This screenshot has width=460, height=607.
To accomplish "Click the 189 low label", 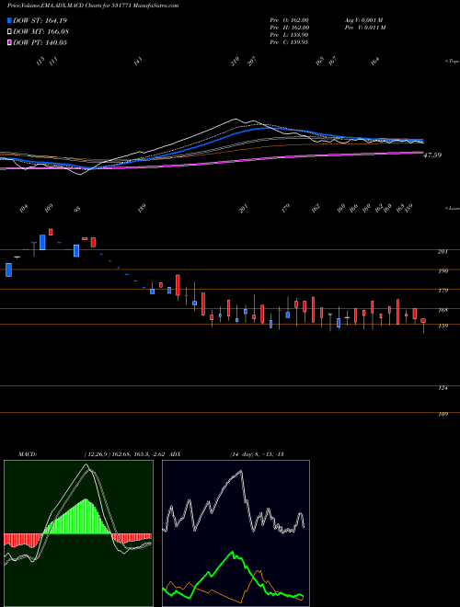I will [142, 209].
